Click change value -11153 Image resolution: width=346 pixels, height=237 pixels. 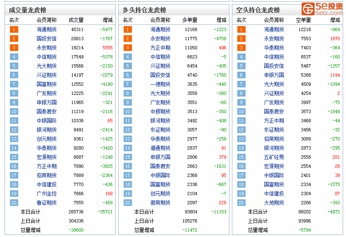coord(219,212)
